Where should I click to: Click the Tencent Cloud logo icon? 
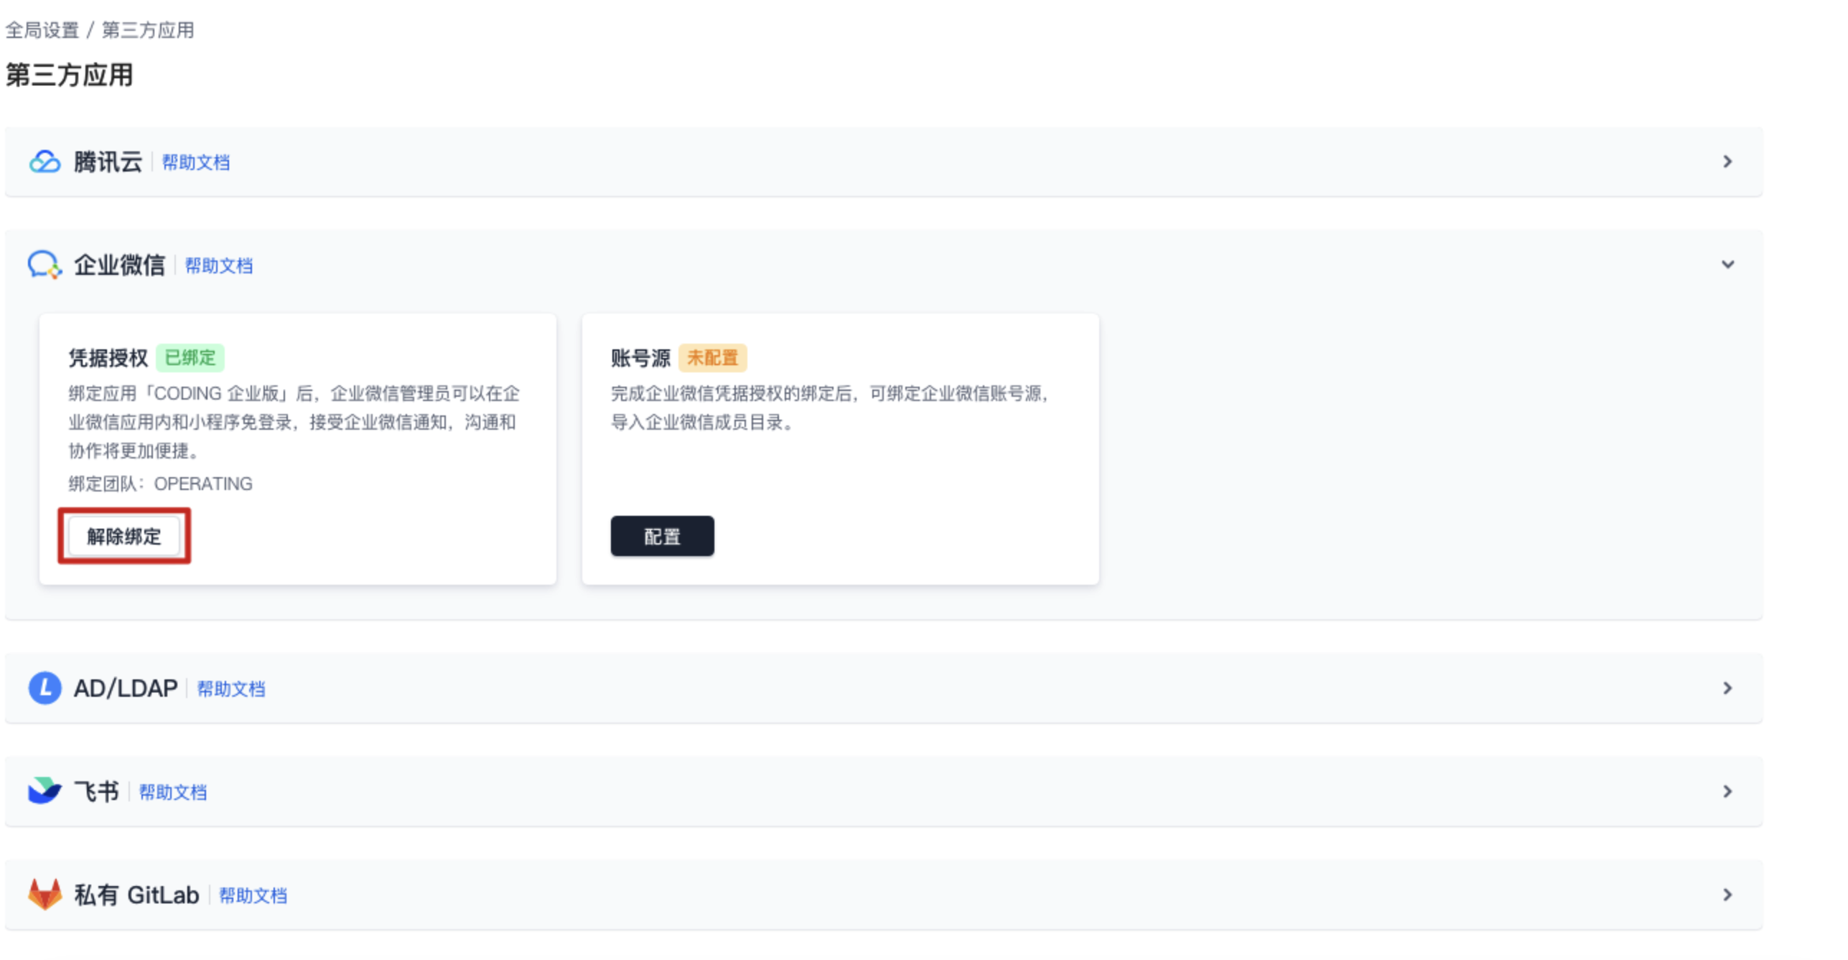(45, 161)
